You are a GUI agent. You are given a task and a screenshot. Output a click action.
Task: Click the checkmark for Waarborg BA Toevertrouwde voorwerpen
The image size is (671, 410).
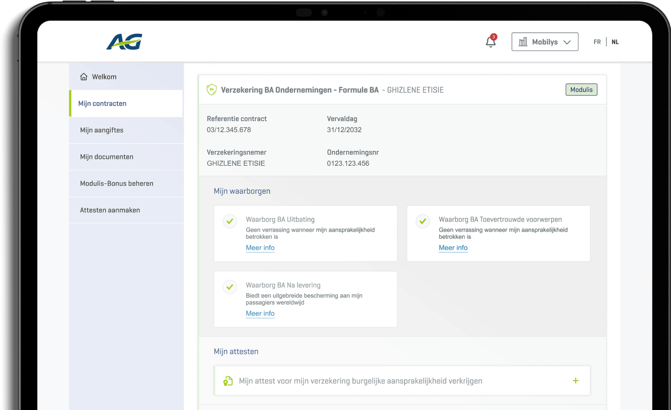click(422, 221)
